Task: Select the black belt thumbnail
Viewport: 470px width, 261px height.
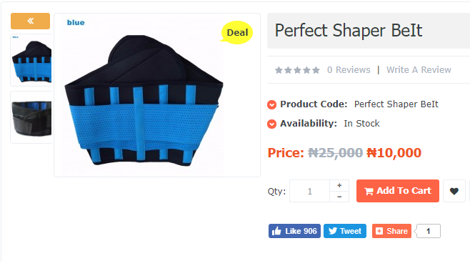Action: pyautogui.click(x=31, y=117)
